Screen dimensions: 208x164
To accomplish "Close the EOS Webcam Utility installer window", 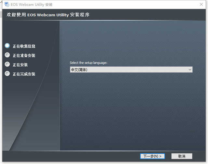I will [201, 5].
